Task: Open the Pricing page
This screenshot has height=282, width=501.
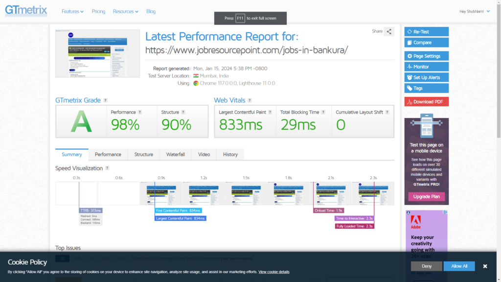Action: tap(98, 11)
